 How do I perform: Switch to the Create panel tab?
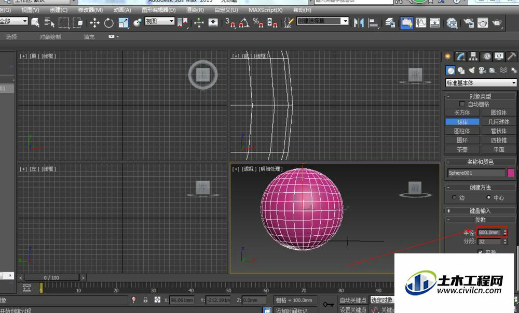(x=448, y=56)
